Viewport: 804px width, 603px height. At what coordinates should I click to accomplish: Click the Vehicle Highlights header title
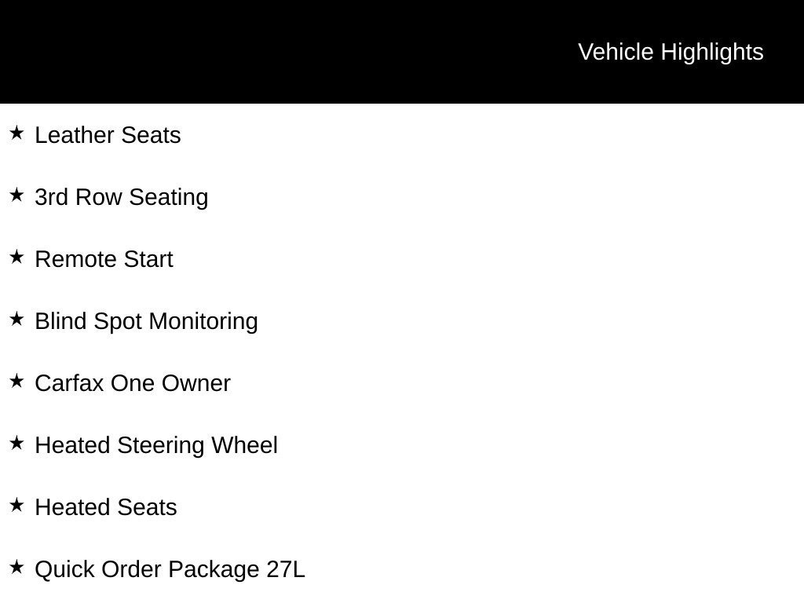click(x=671, y=53)
